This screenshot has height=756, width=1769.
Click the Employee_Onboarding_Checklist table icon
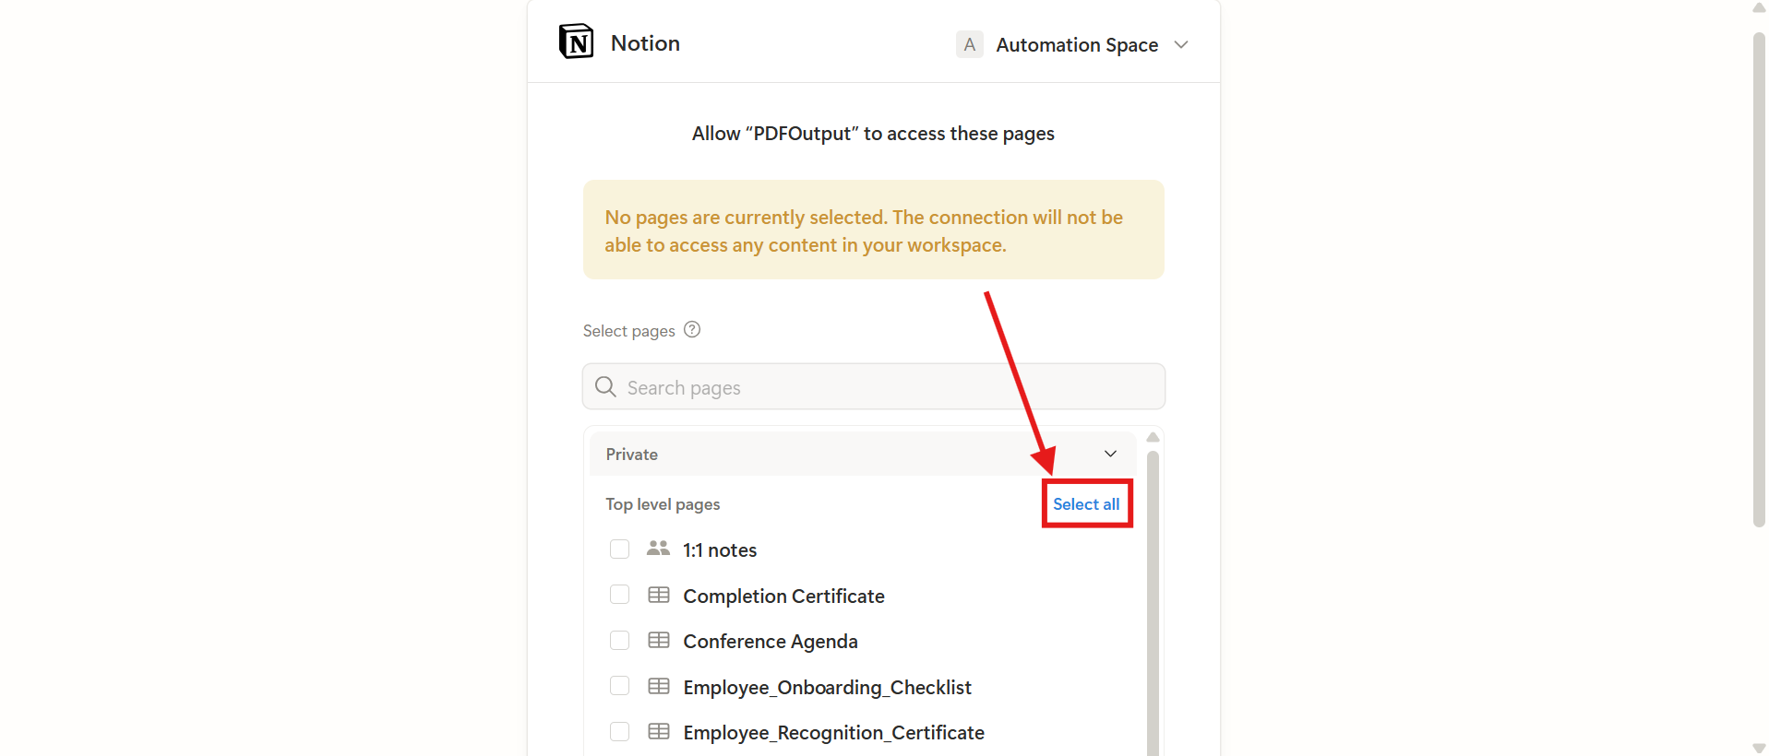tap(658, 686)
